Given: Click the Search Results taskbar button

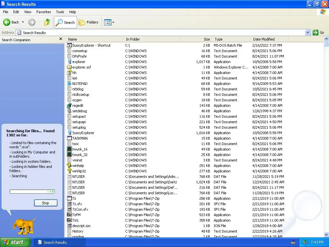Looking at the screenshot, I should 59,242.
